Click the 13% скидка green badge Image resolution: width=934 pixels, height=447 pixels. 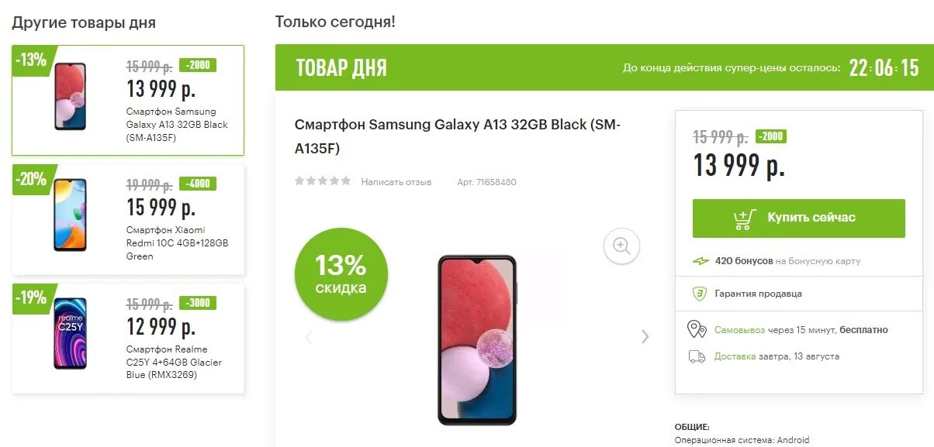[x=341, y=274]
